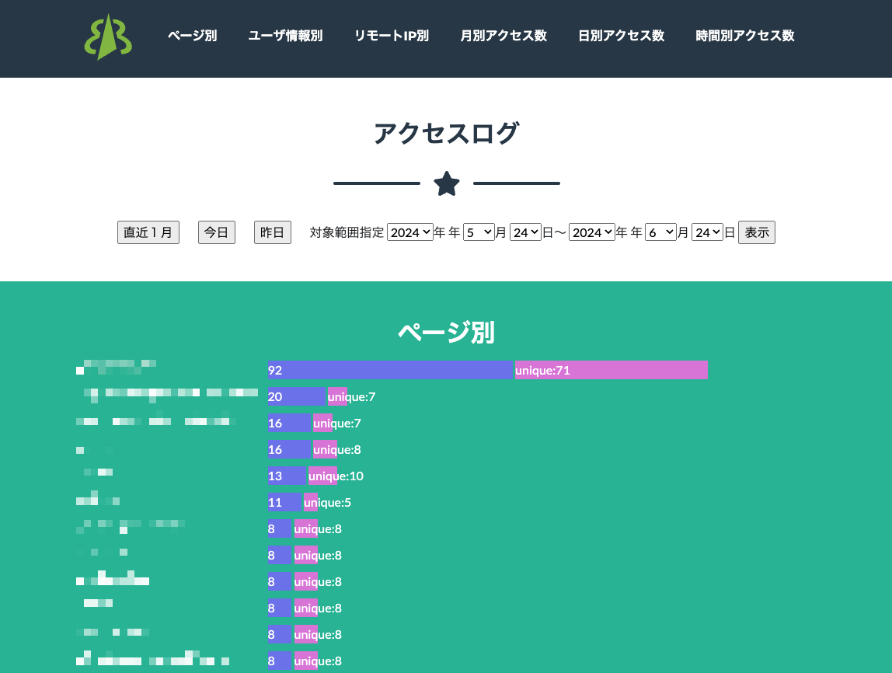Screen dimensions: 892x673
Task: Switch to 時間別アクセス数 view
Action: (x=744, y=36)
